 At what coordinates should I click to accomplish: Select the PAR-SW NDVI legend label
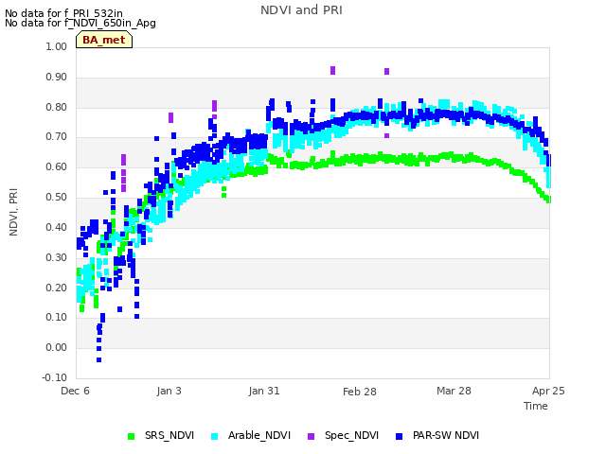[446, 435]
